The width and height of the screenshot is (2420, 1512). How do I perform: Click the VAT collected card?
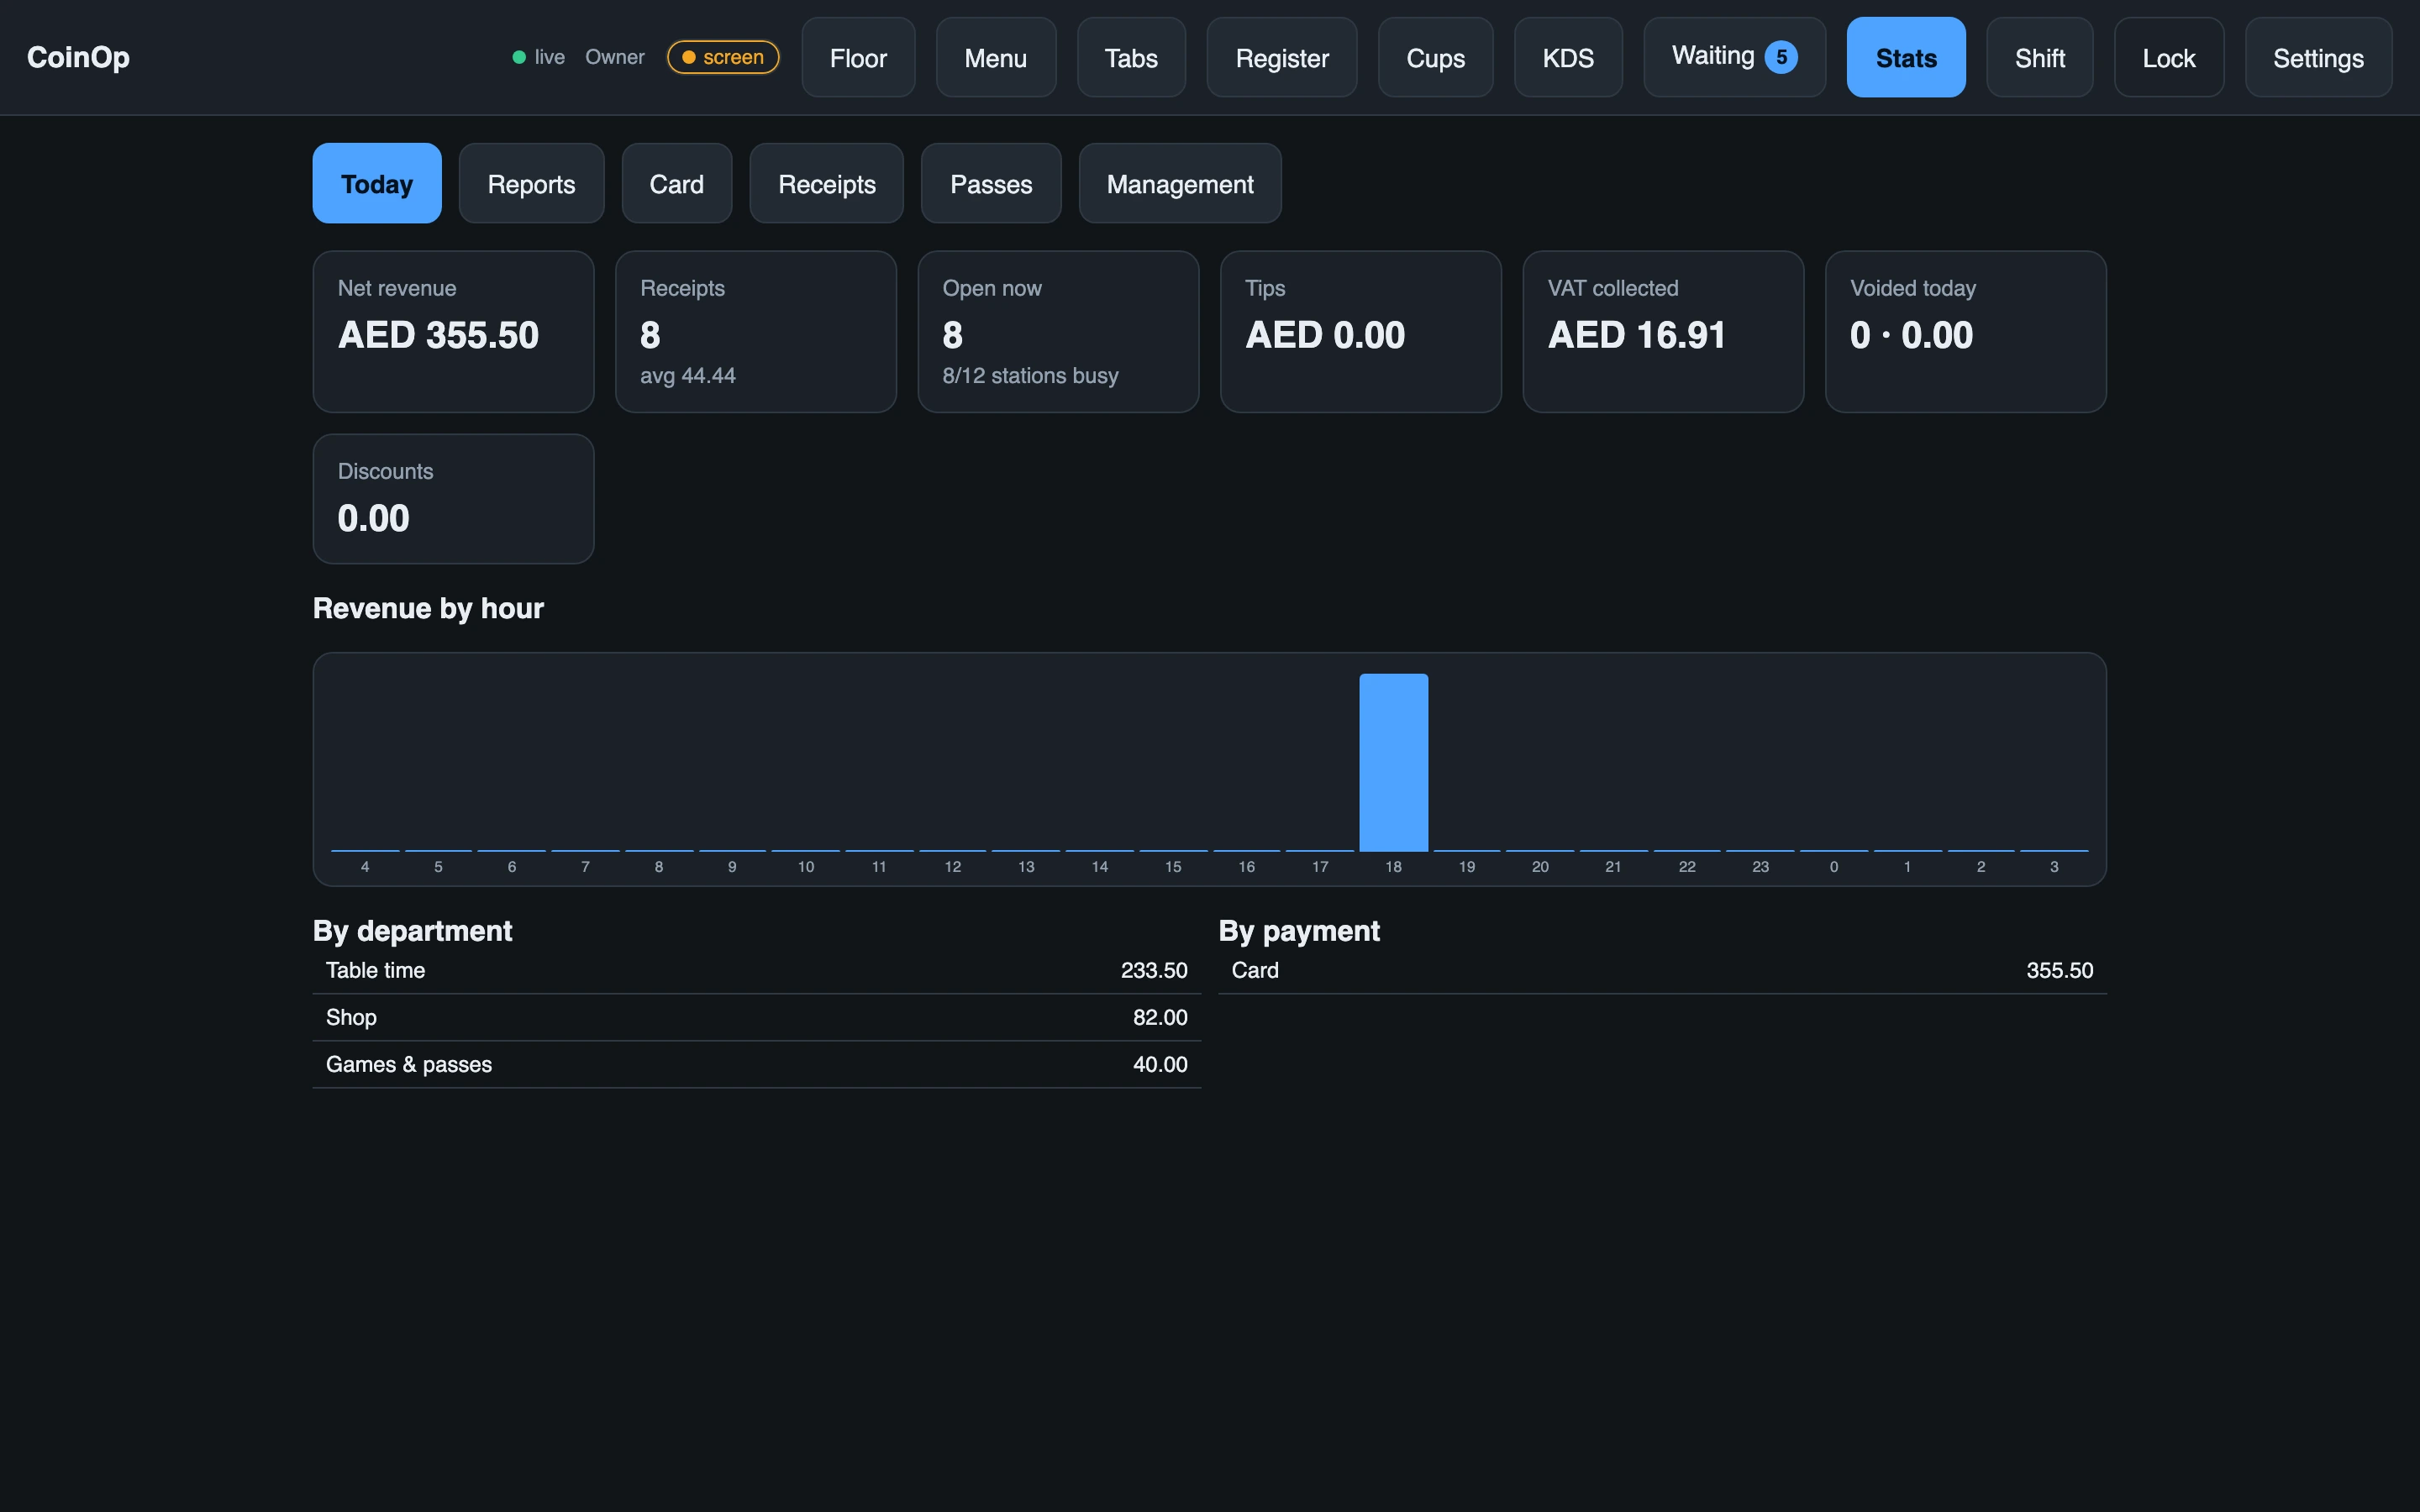pyautogui.click(x=1663, y=331)
